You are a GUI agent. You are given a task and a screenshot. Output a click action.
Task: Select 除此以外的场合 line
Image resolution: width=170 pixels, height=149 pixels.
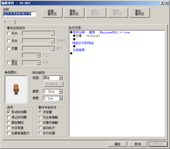point(83,43)
